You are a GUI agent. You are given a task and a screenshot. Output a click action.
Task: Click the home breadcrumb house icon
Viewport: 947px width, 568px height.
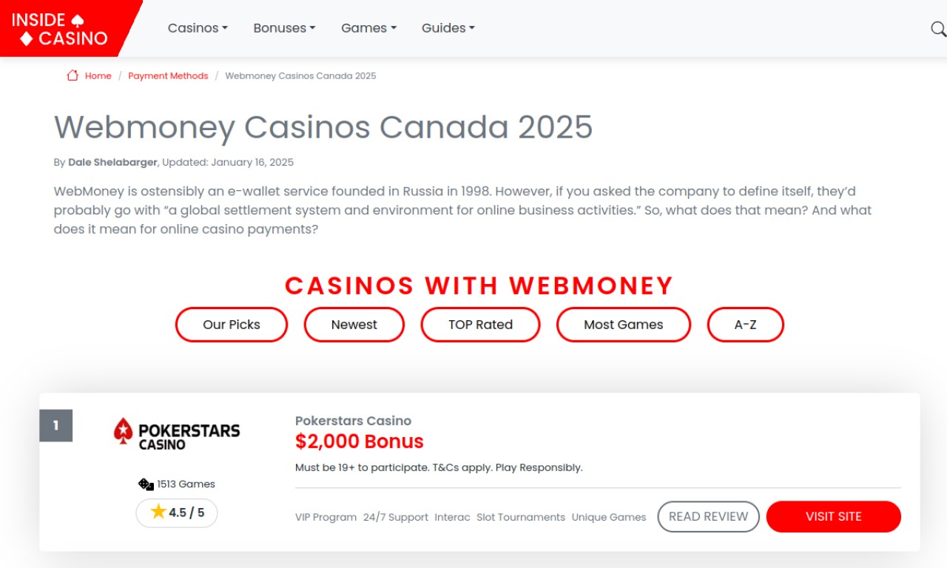[73, 75]
